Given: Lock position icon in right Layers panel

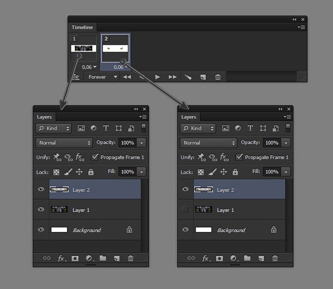Looking at the screenshot, I should [224, 172].
